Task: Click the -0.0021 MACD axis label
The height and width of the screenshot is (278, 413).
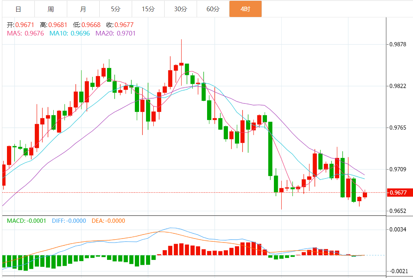Action: 398,271
